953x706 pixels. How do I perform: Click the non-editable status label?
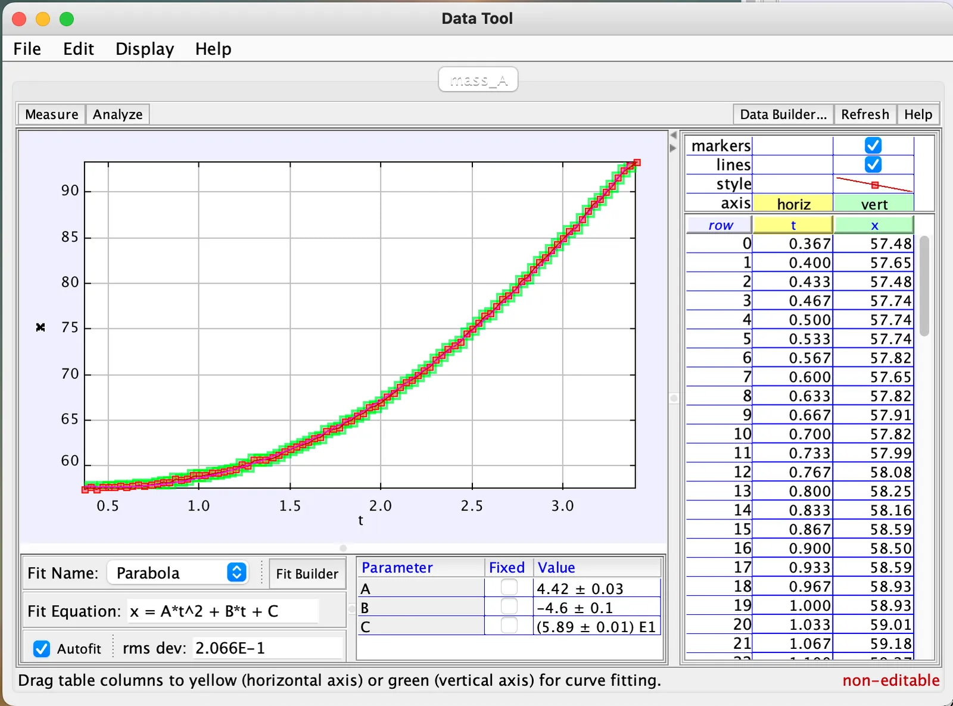pyautogui.click(x=890, y=680)
